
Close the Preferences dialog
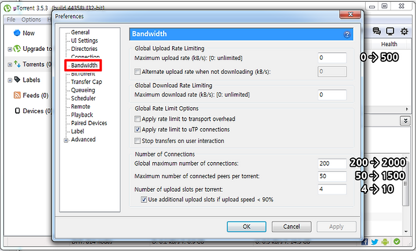[350, 14]
